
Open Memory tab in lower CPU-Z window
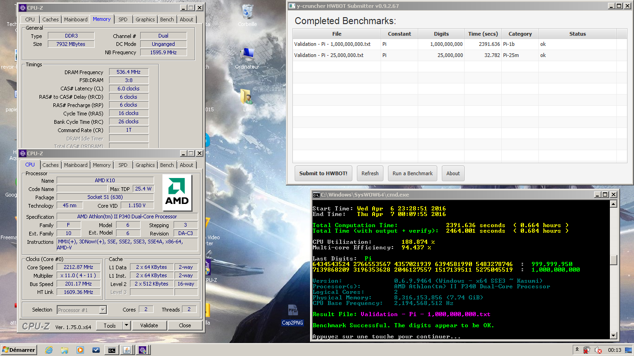[102, 165]
